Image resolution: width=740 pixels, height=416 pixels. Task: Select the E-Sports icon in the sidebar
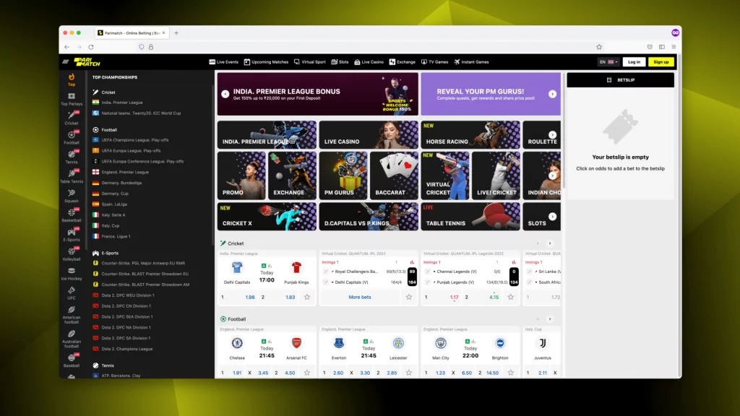point(72,235)
